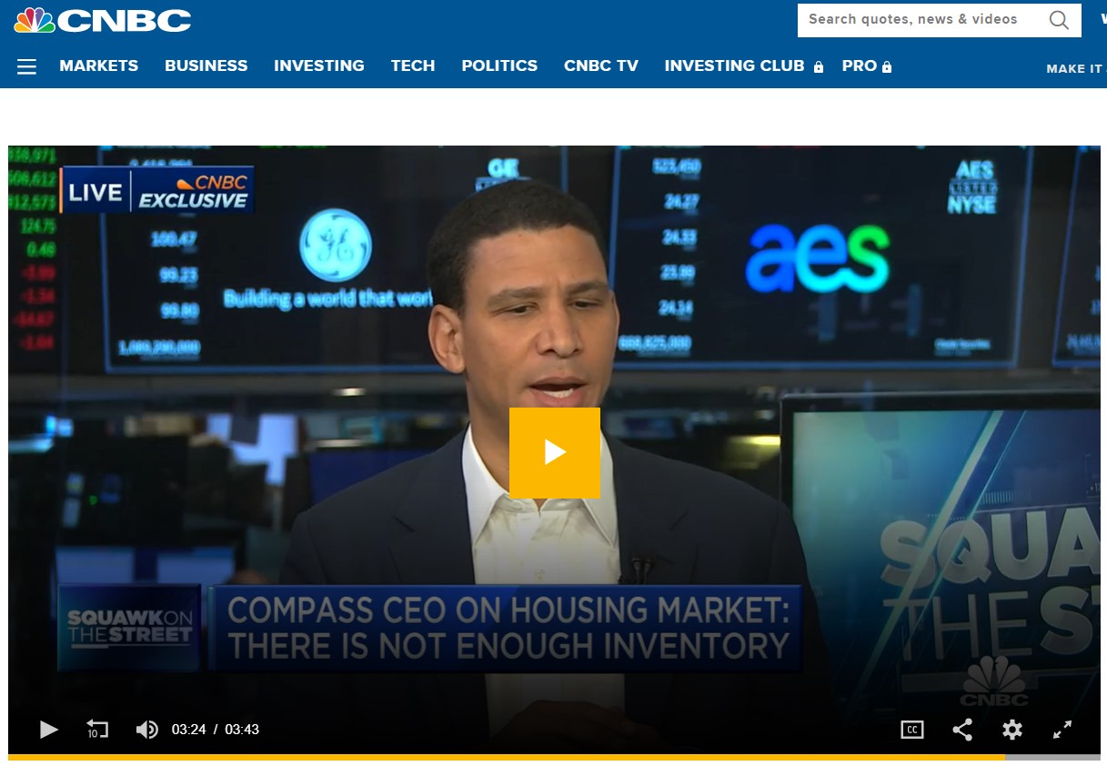Open the CNBC TV menu
This screenshot has width=1107, height=766.
pyautogui.click(x=601, y=66)
